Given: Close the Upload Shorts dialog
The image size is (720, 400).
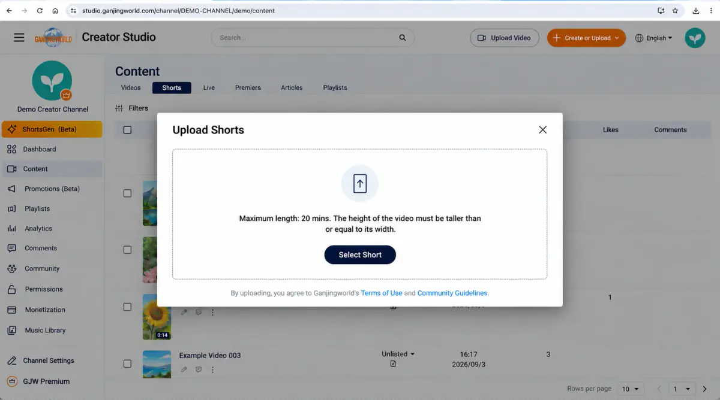Looking at the screenshot, I should pyautogui.click(x=543, y=130).
